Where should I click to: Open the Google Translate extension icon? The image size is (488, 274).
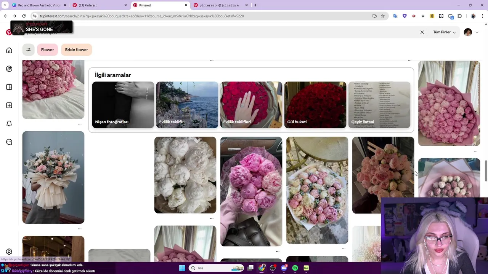[395, 16]
